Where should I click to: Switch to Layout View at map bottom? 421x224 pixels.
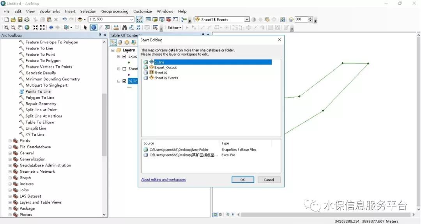point(220,214)
